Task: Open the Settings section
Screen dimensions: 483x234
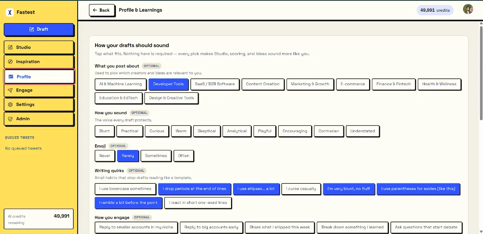Action: (39, 105)
